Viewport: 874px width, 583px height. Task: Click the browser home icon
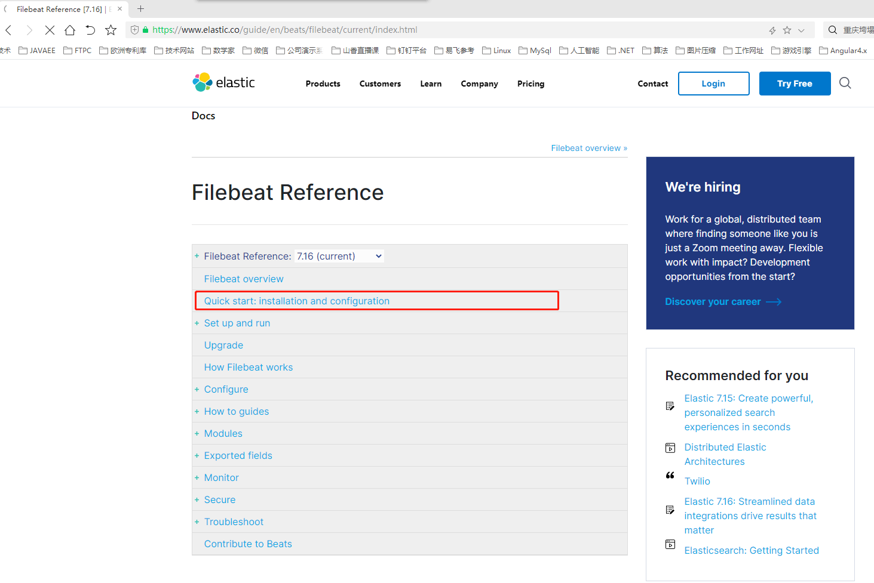tap(70, 30)
